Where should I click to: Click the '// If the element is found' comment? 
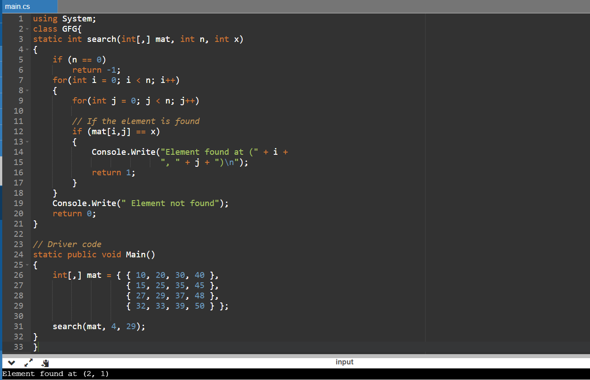pos(136,121)
